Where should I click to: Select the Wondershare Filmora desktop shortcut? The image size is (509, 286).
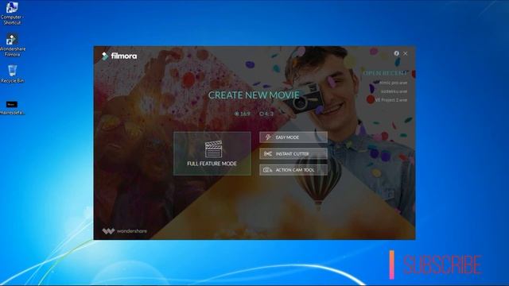pyautogui.click(x=12, y=44)
